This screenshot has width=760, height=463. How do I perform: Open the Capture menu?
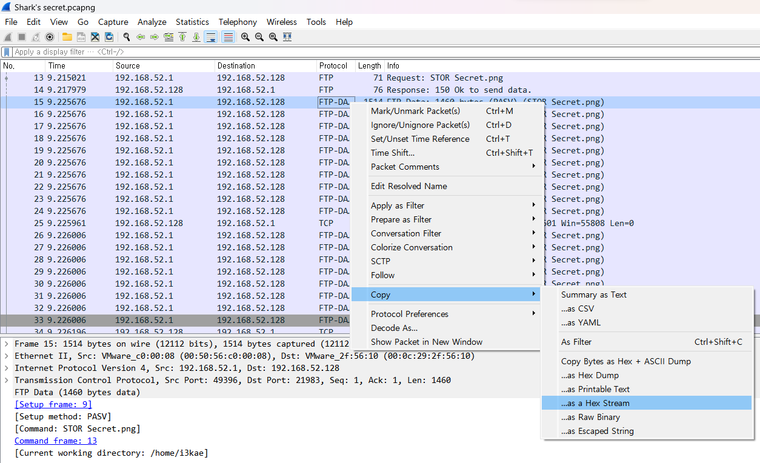[113, 22]
